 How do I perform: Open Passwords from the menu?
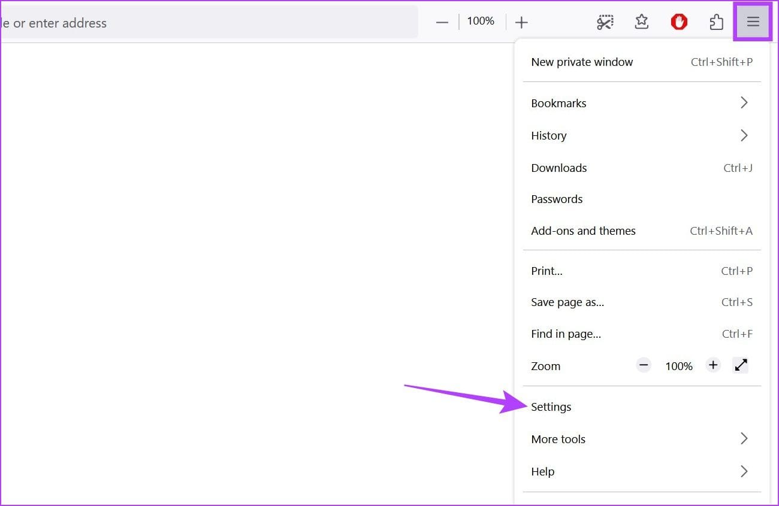point(642,199)
